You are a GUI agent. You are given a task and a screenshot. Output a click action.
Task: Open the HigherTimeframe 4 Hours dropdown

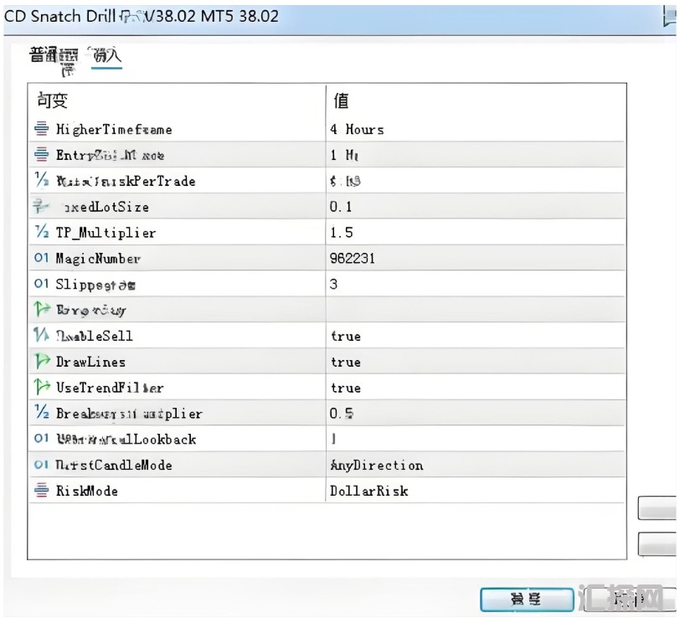tap(357, 129)
